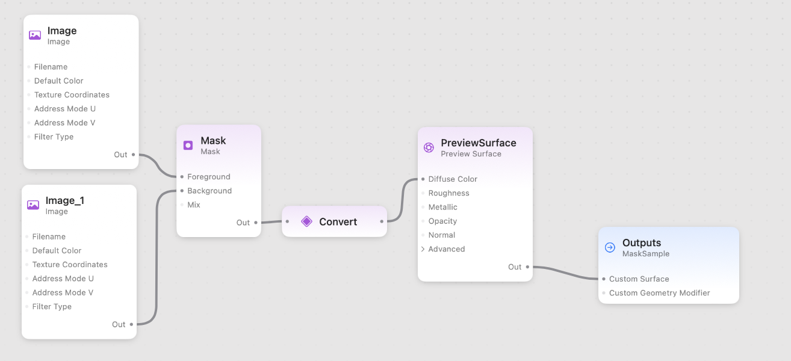Click the Out port of the Mask node
The height and width of the screenshot is (361, 791).
click(x=255, y=222)
